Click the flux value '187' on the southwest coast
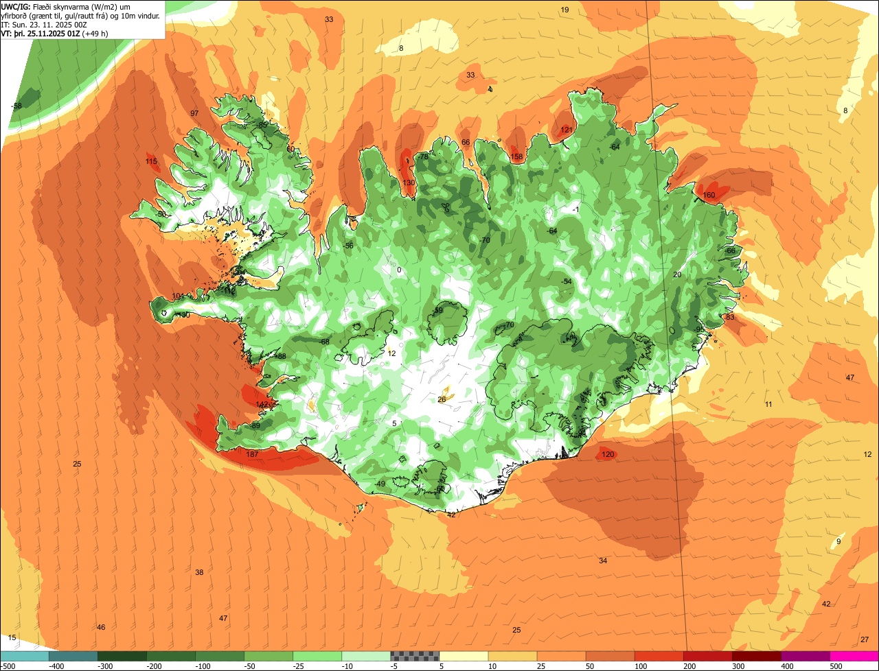The image size is (879, 671). click(x=252, y=454)
